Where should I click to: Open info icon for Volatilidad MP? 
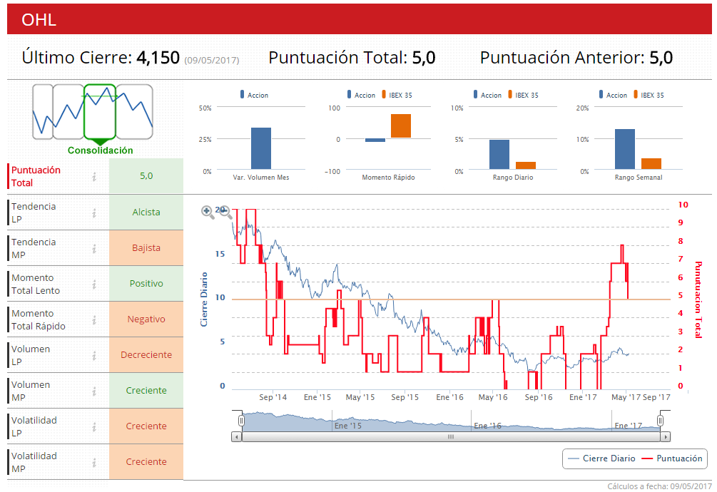[94, 462]
